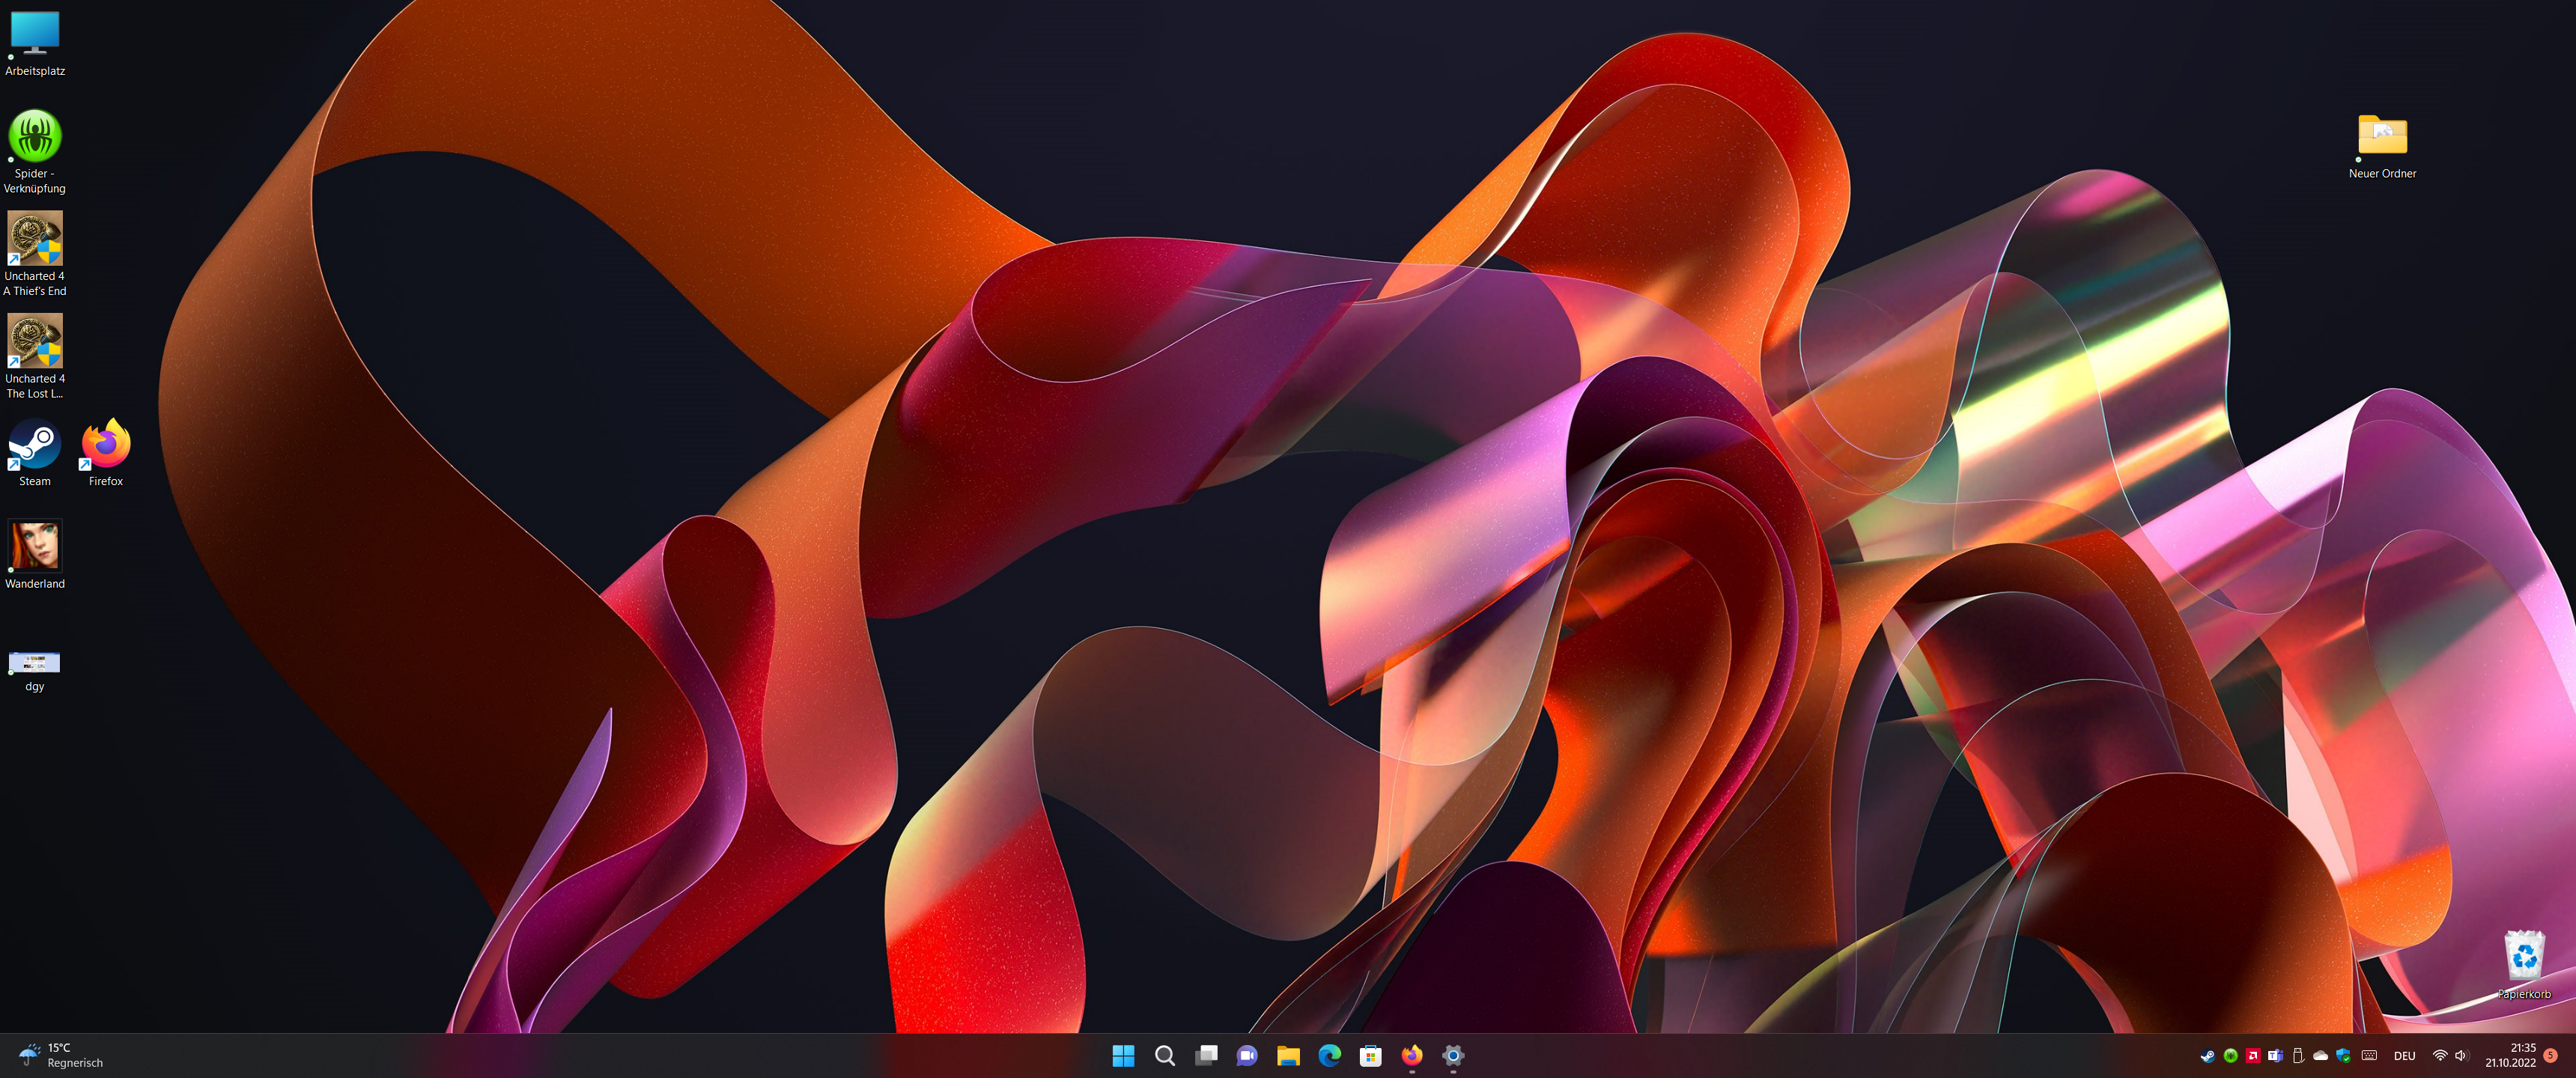Select the Firefox desktop shortcut
Viewport: 2576px width, 1078px height.
pyautogui.click(x=106, y=445)
